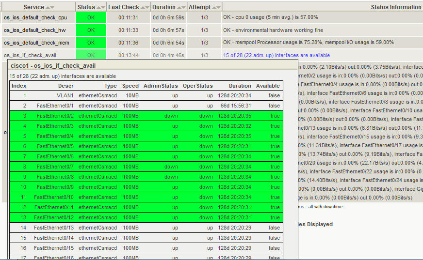This screenshot has height=260, width=423.
Task: Sort Service column ascending arrow
Action: pyautogui.click(x=48, y=8)
